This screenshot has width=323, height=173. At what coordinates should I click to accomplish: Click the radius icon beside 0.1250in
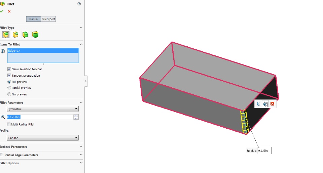tap(3, 117)
